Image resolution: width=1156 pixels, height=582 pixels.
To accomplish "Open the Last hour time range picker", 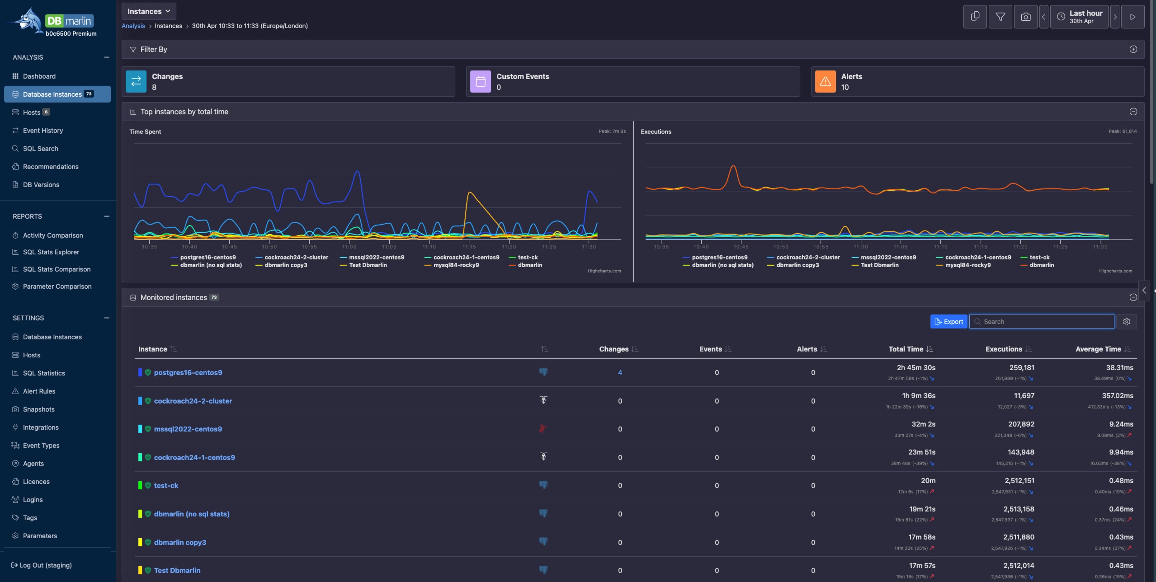I will [x=1079, y=17].
